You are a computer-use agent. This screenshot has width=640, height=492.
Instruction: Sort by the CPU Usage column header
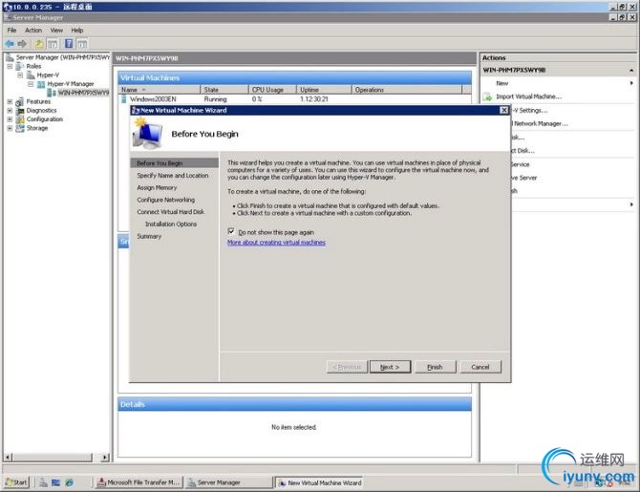coord(272,90)
